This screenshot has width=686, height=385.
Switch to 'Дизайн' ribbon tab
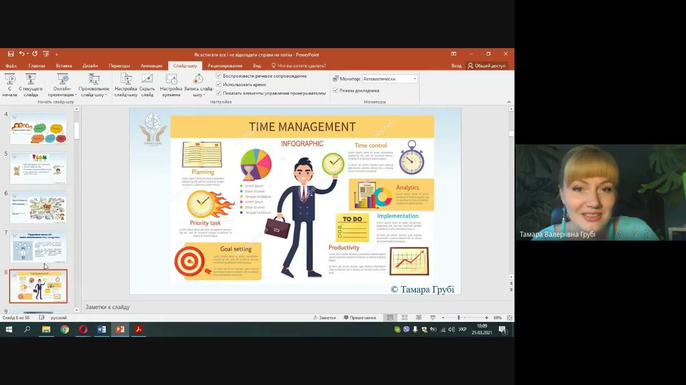tap(90, 66)
